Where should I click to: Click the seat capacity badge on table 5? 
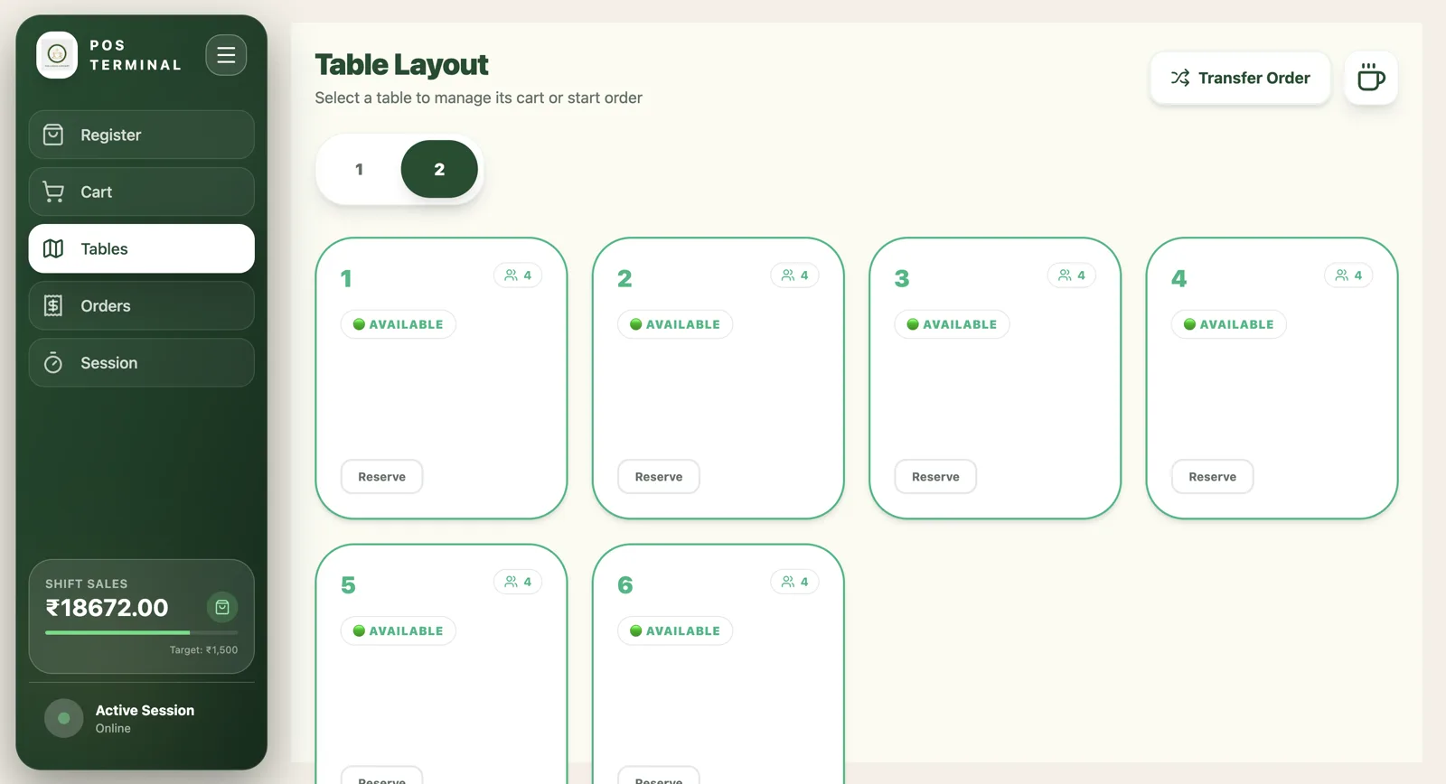tap(518, 582)
